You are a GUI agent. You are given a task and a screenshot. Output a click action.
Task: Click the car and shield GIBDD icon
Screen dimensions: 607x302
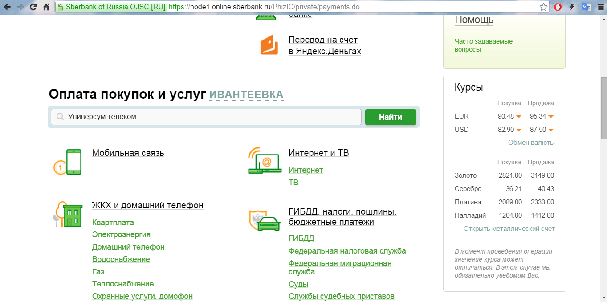click(265, 220)
